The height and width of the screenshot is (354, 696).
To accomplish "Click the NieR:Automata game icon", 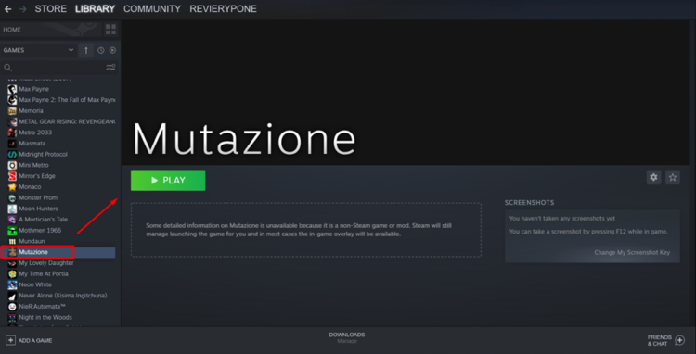I will point(12,306).
